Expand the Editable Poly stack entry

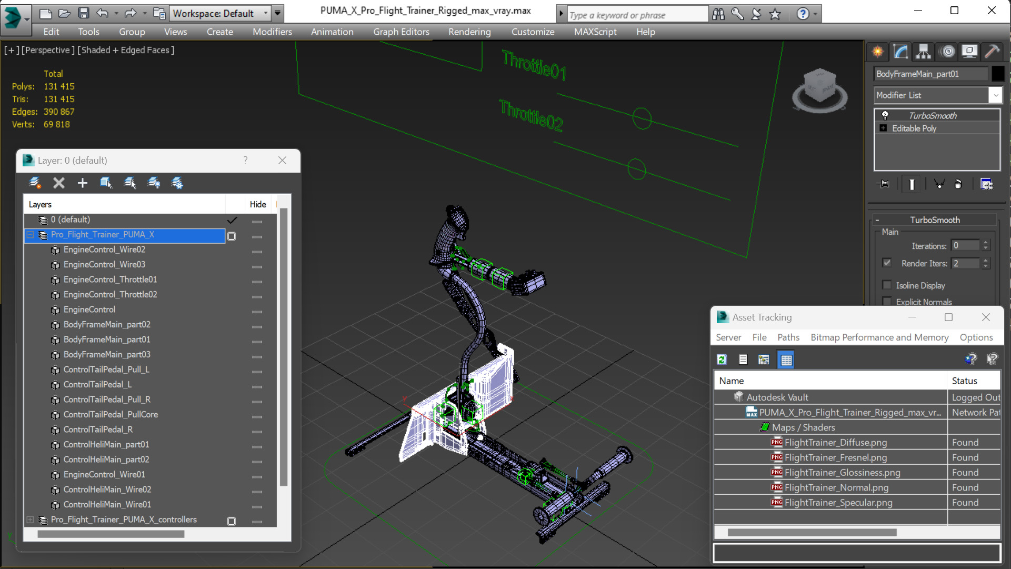883,128
